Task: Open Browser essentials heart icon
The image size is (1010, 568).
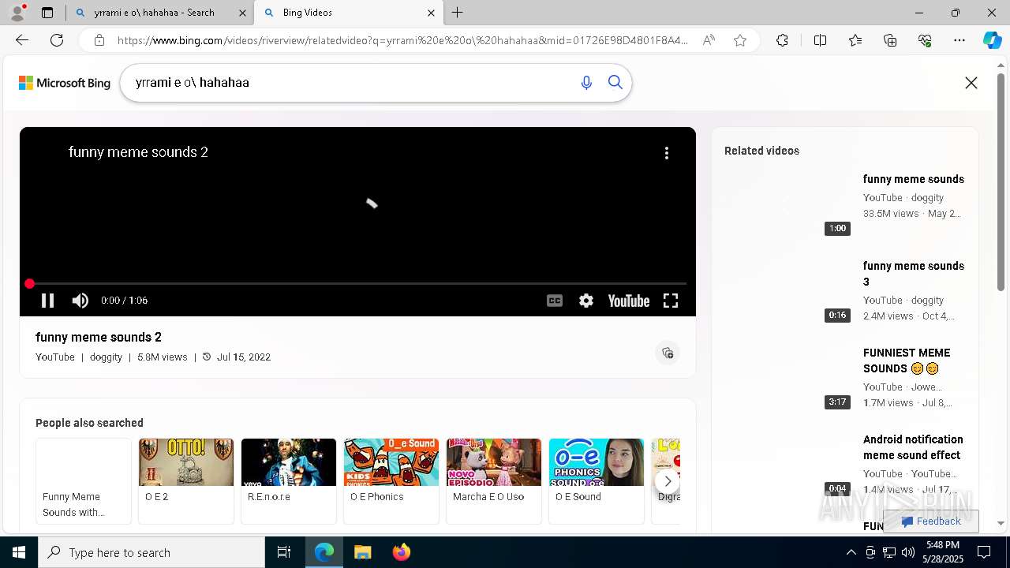Action: (x=925, y=40)
